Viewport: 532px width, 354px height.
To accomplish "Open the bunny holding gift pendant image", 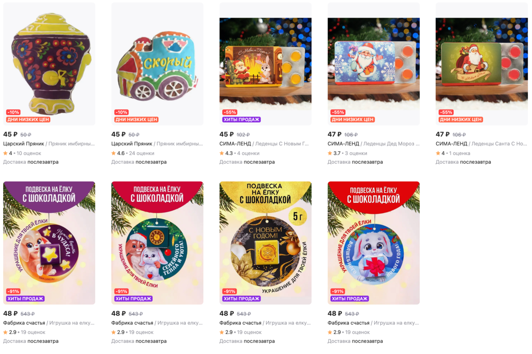I will 374,243.
